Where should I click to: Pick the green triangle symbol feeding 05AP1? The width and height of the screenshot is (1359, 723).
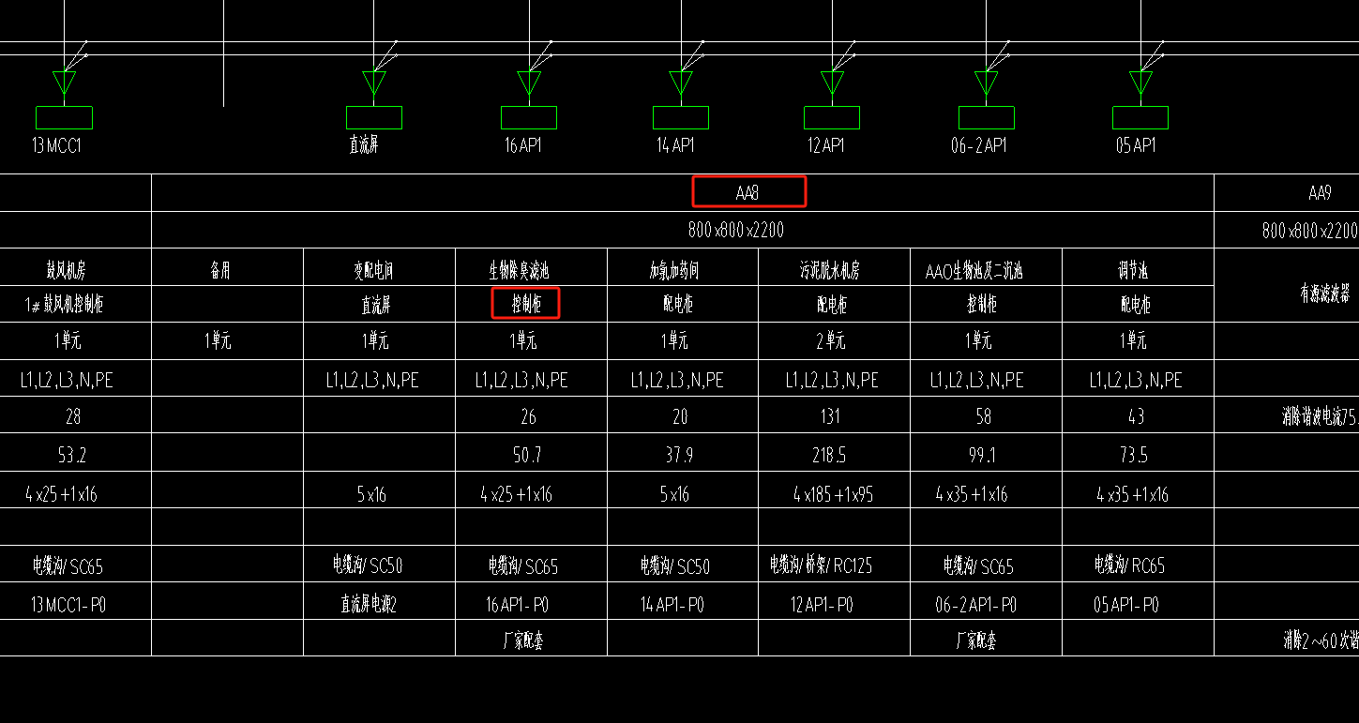[1140, 83]
